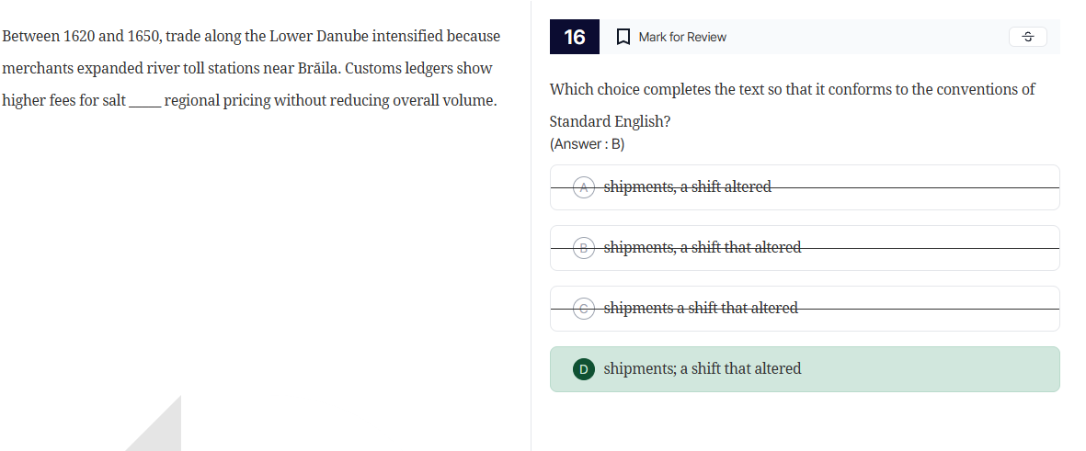1086x451 pixels.
Task: Choose option "shipments, a shift that altered"
Action: [703, 248]
